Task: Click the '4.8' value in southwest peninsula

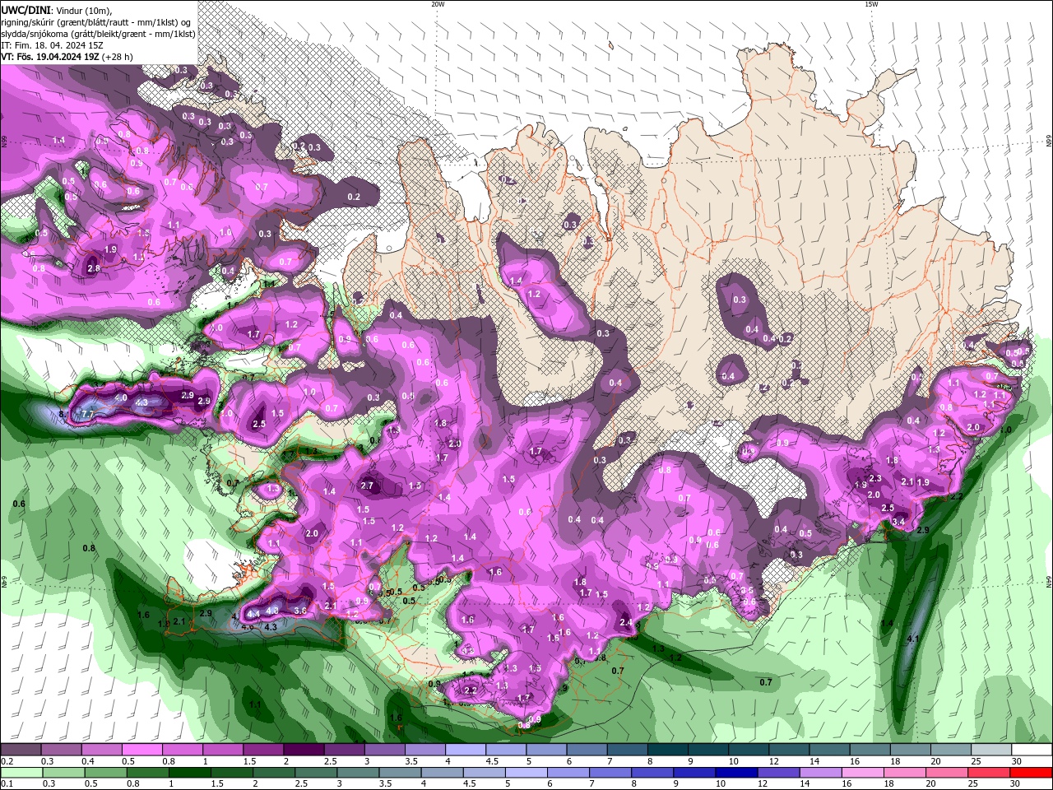Action: 273,611
